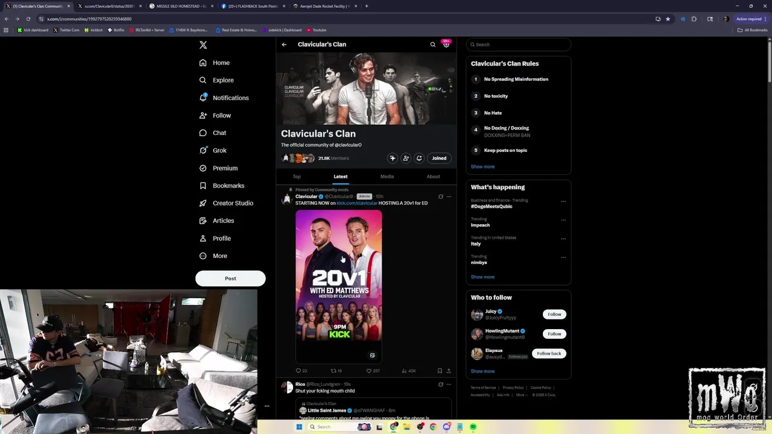Click Grok icon on Clavicular's pinned post

(441, 197)
